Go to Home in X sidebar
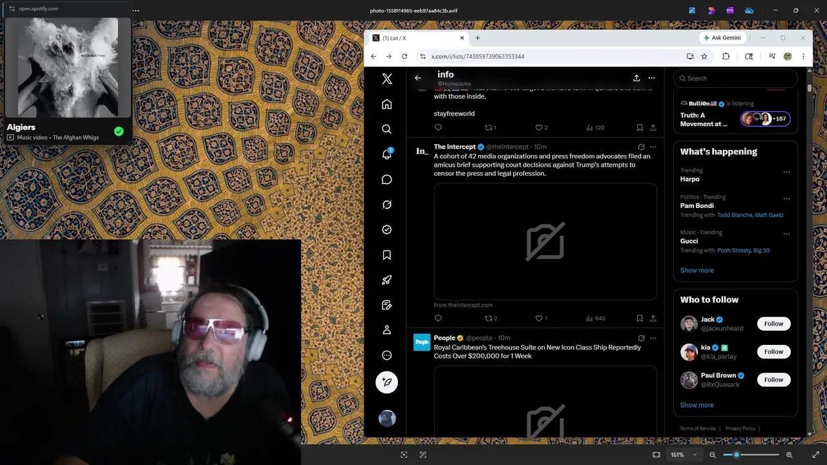827x465 pixels. (387, 104)
